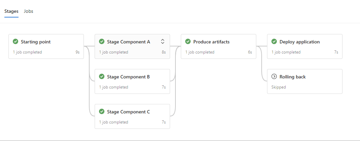360x141 pixels.
Task: Open the Starting point stage title
Action: click(36, 42)
